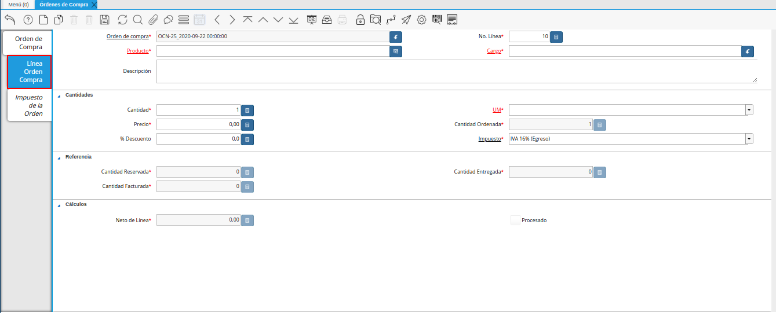Click the paper plane send icon
Image resolution: width=776 pixels, height=313 pixels.
406,20
